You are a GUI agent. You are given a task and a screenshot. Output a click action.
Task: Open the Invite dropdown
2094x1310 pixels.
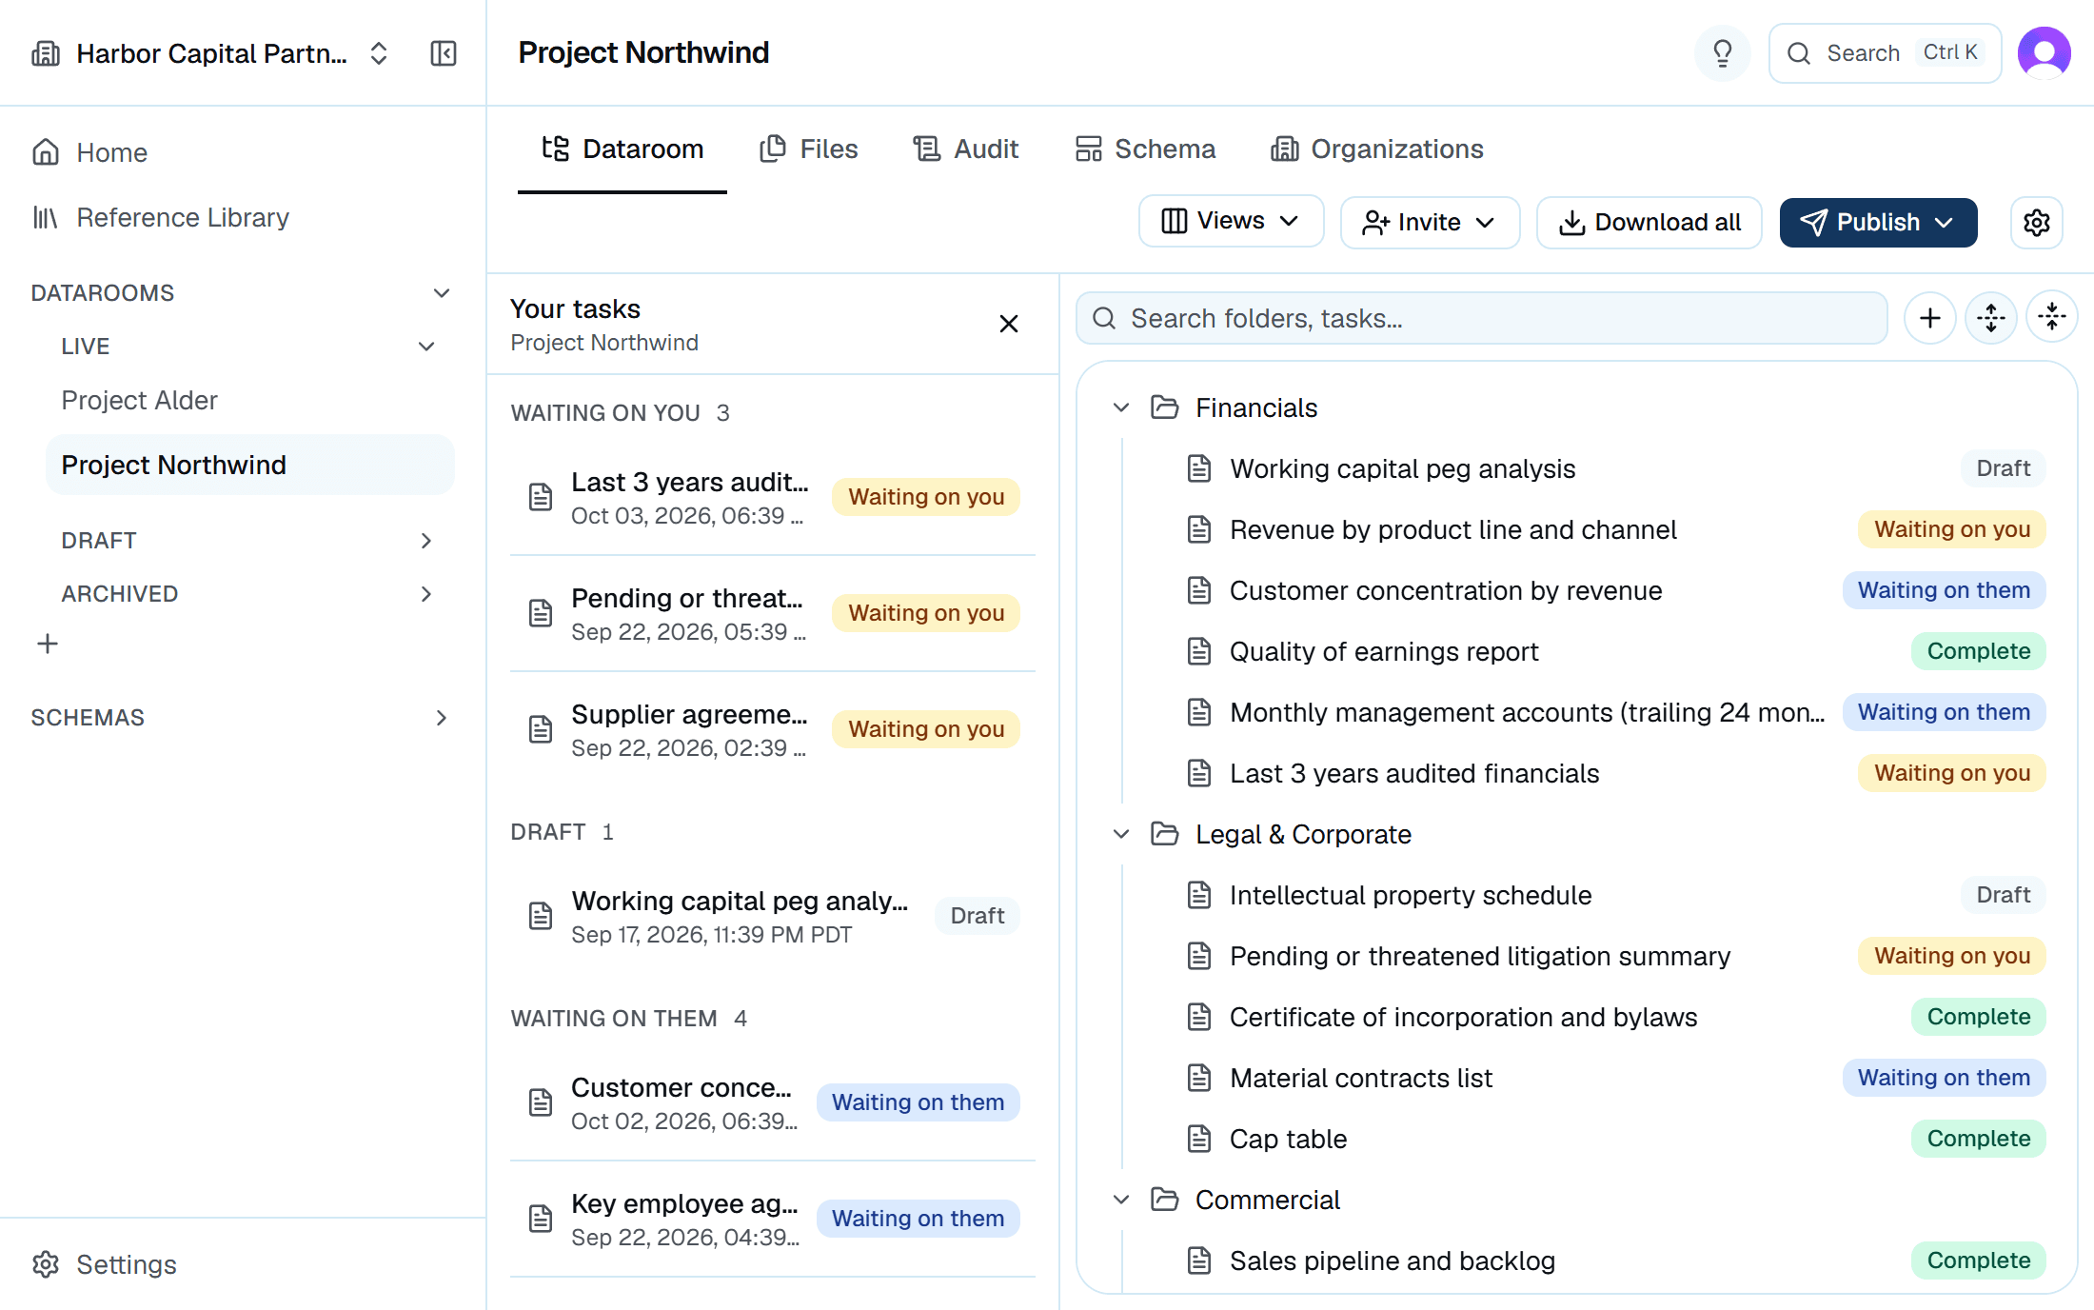coord(1430,223)
